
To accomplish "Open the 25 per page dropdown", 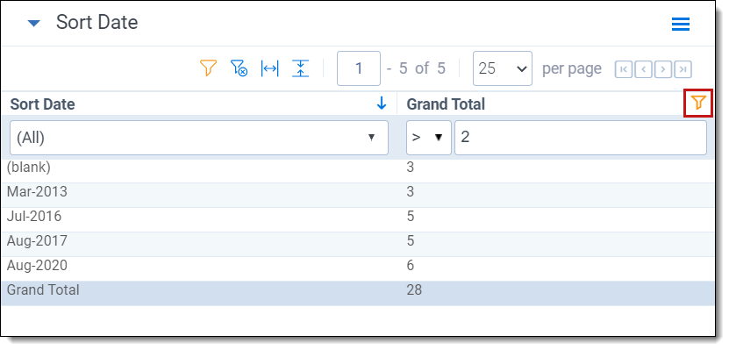I will 503,68.
